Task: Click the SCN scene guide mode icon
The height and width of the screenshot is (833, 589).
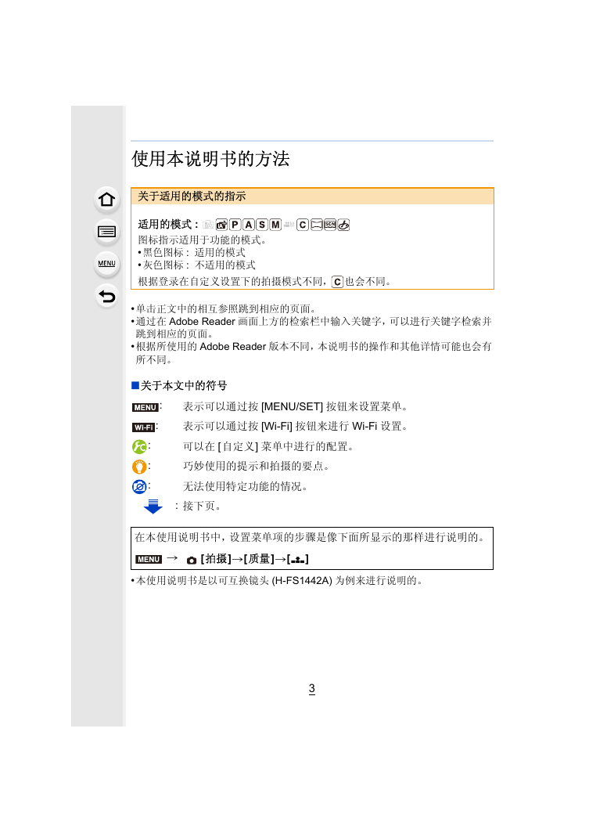Action: click(x=329, y=225)
